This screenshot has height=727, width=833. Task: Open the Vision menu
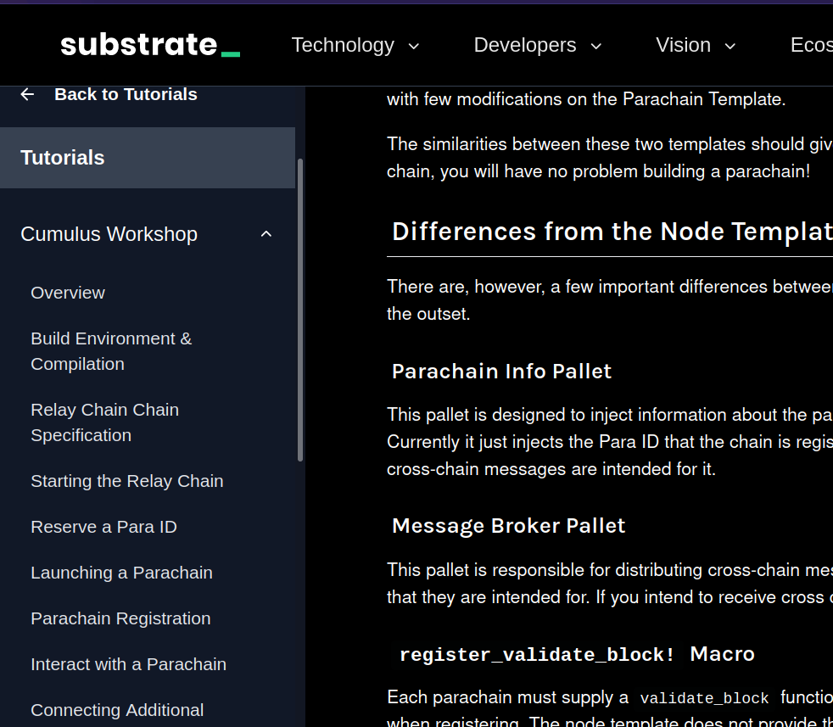click(x=683, y=45)
